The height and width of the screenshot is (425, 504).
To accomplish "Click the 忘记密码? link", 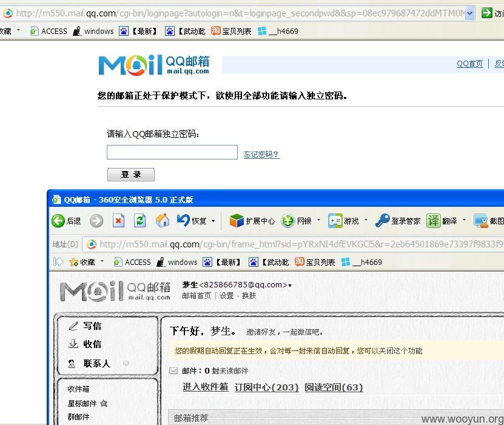I will [x=261, y=155].
